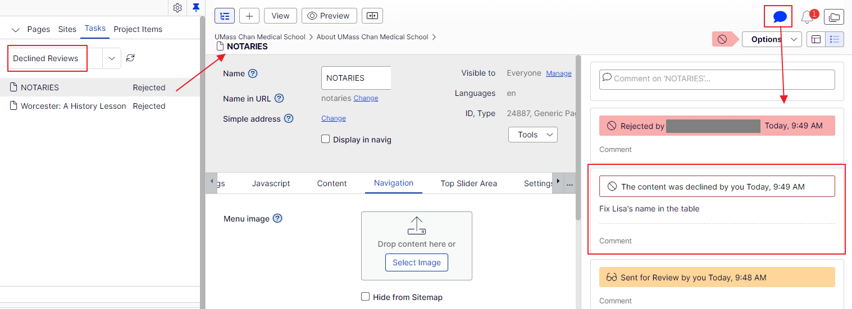Open the Top Slider Area tab

[468, 183]
